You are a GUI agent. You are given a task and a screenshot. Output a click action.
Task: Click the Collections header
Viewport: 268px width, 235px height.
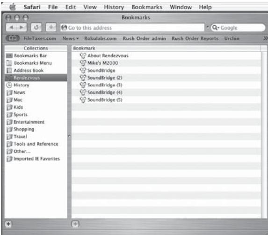[x=36, y=48]
